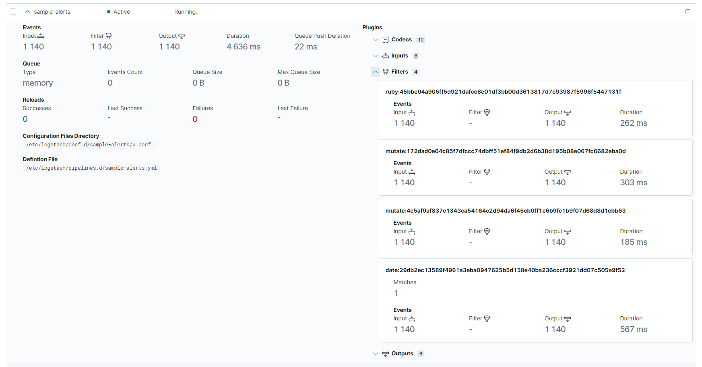Click the Outputs plugin icon

pyautogui.click(x=385, y=354)
